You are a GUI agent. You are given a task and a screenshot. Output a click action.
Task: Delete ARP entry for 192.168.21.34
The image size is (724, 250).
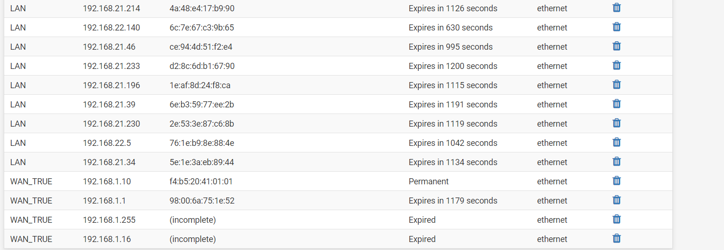pyautogui.click(x=616, y=161)
